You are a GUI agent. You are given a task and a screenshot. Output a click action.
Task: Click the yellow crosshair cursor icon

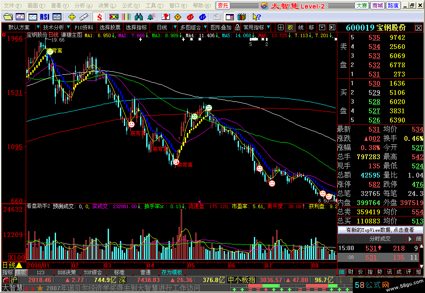click(72, 17)
